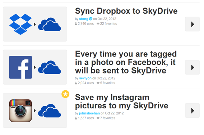The image size is (204, 135).
Task: Open the Sync Dropbox to SkyDrive title
Action: click(126, 11)
